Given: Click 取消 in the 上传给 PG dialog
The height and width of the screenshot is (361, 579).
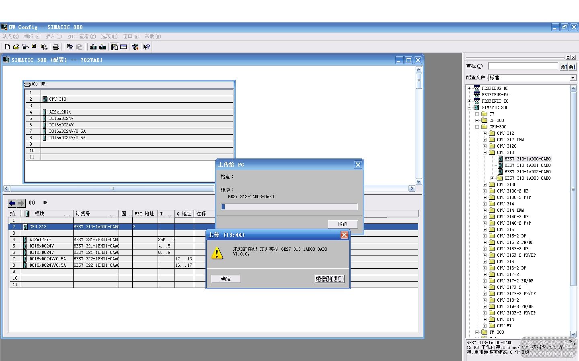Looking at the screenshot, I should pos(343,224).
